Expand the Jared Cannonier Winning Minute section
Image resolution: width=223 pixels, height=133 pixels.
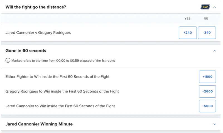tap(215, 124)
